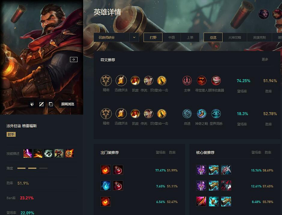282x215 pixels.
Task: Select the blue smite jungle item icon
Action: 106,186
